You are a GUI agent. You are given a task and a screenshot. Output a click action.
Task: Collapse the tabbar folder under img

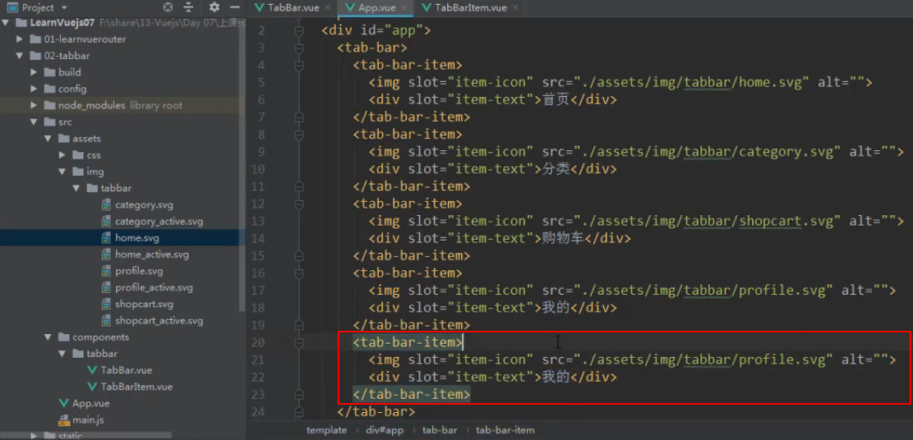(76, 188)
